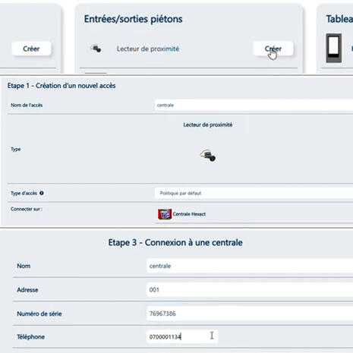The height and width of the screenshot is (353, 353).
Task: Click the Créer button in the left card
Action: (31, 49)
